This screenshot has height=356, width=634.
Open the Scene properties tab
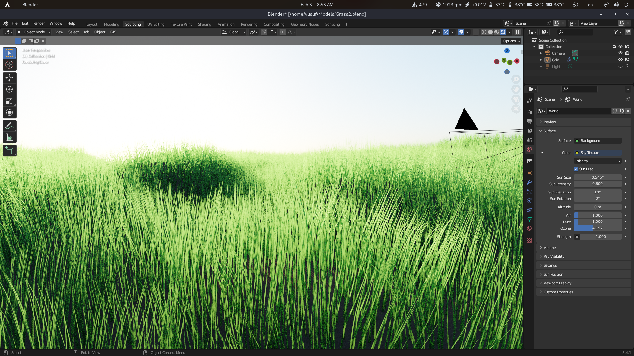point(529,140)
